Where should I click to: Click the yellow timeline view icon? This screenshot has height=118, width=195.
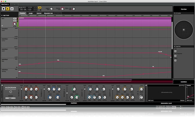click(40, 8)
